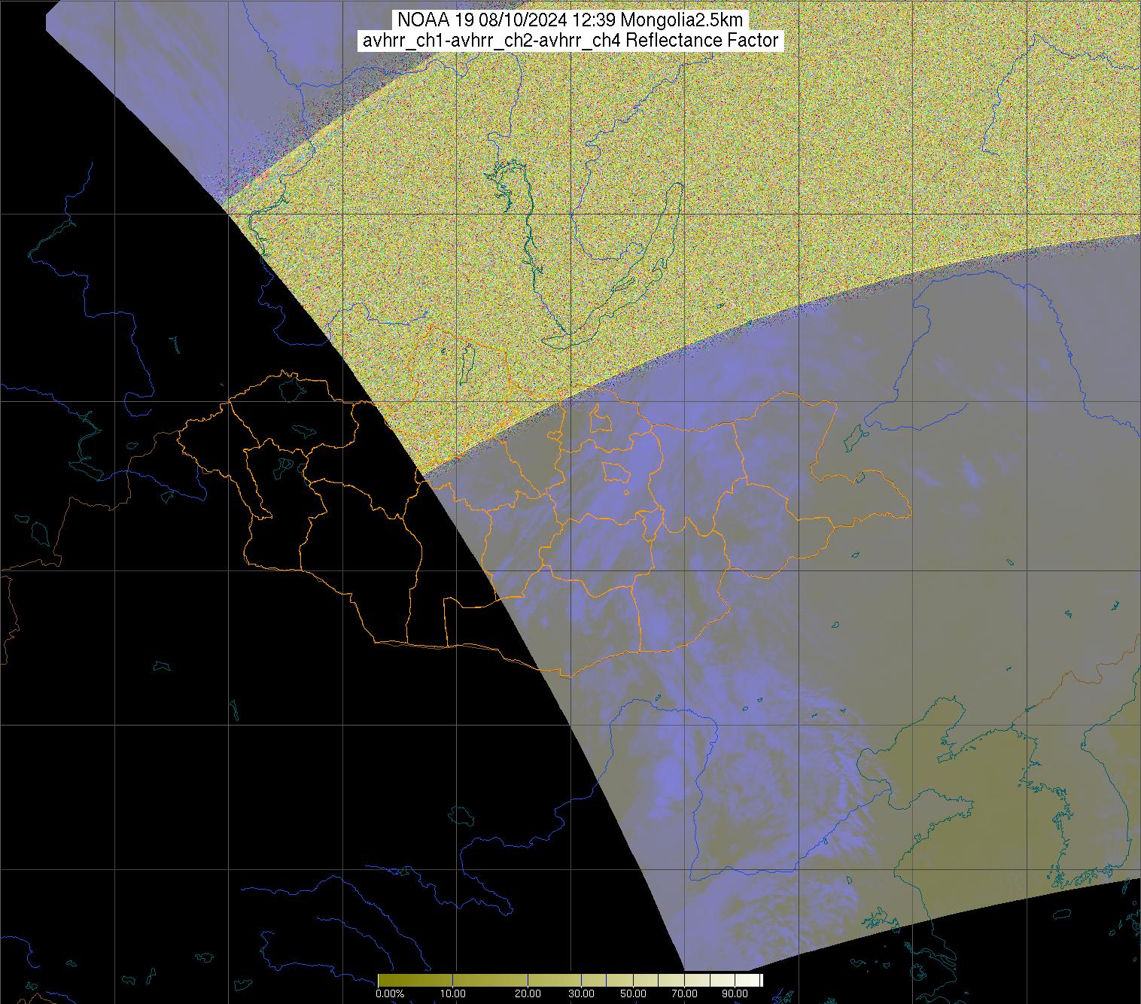Screen dimensions: 1141x1004
Task: Click the 20.00 label on the colorbar
Action: 528,995
